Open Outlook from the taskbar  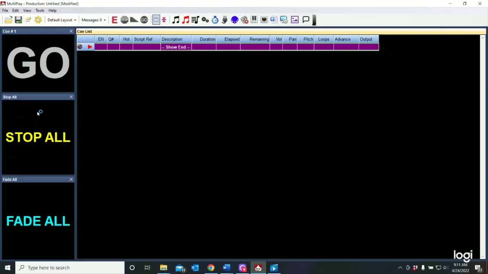(195, 268)
